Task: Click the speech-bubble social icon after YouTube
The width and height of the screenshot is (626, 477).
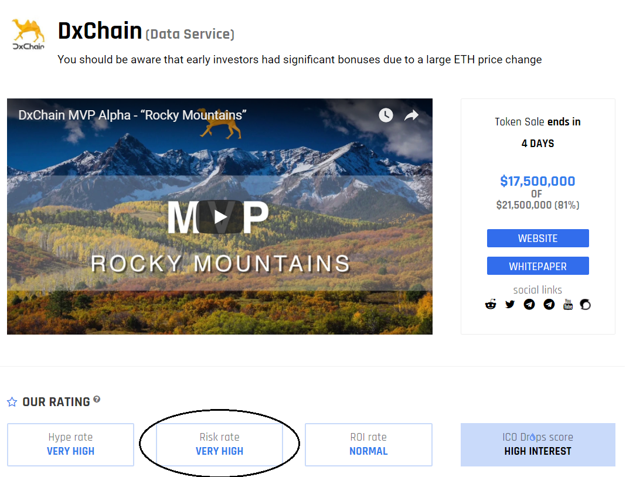Action: tap(585, 304)
